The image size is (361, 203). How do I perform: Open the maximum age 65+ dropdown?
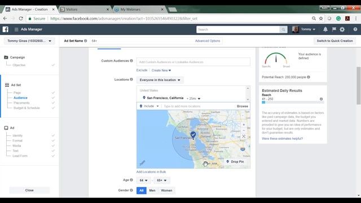point(162,180)
